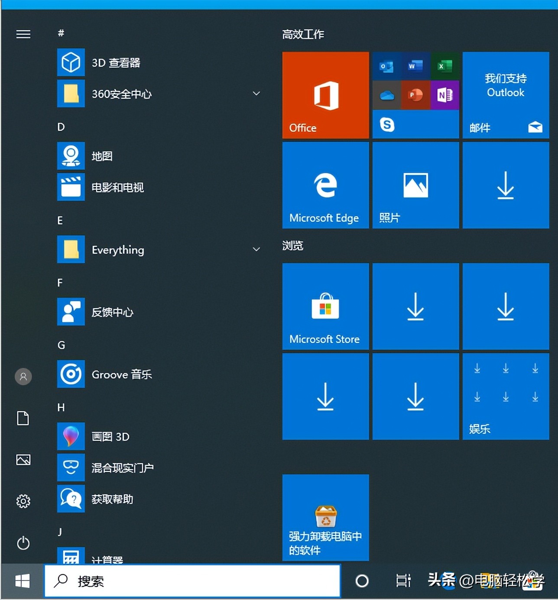Viewport: 558px width, 600px height.
Task: Expand the Everything folder chevron
Action: click(256, 249)
